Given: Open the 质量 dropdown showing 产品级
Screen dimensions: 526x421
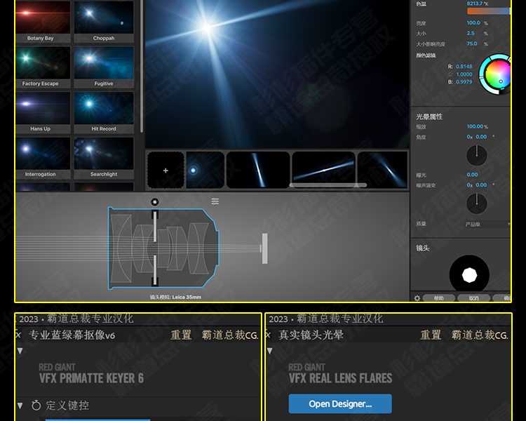Looking at the screenshot, I should 487,224.
